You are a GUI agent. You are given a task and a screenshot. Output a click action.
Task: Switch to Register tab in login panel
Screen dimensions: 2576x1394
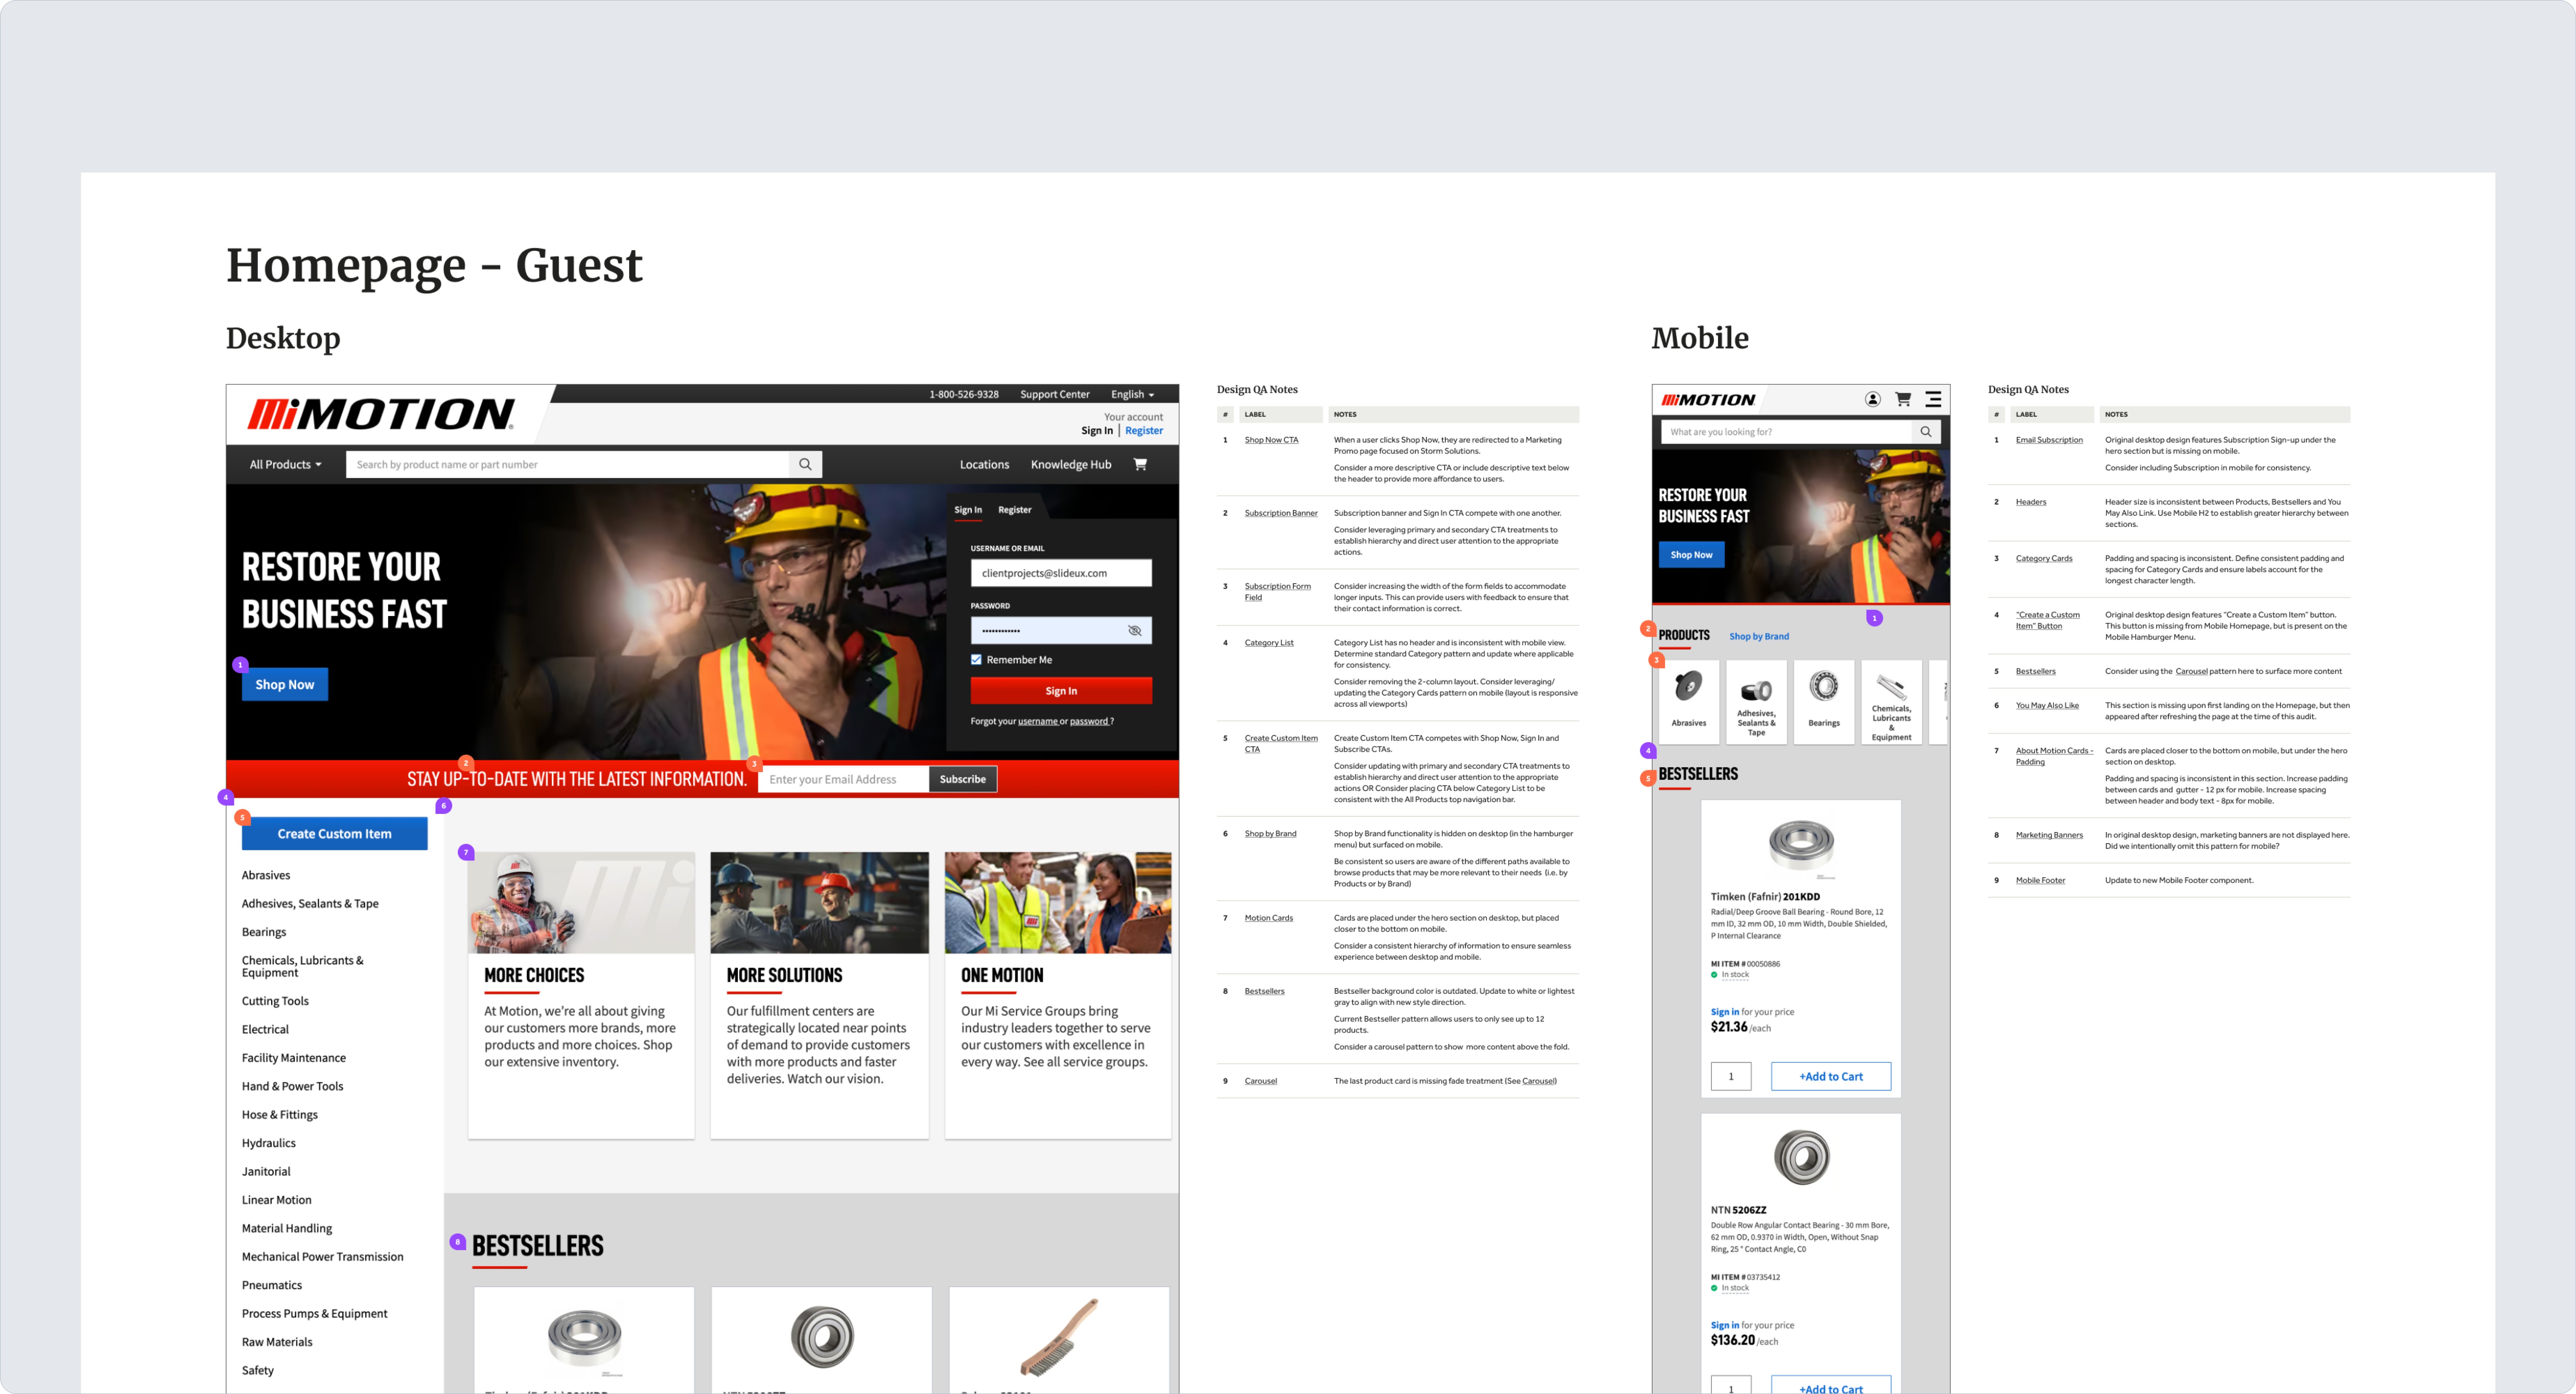pos(1014,510)
